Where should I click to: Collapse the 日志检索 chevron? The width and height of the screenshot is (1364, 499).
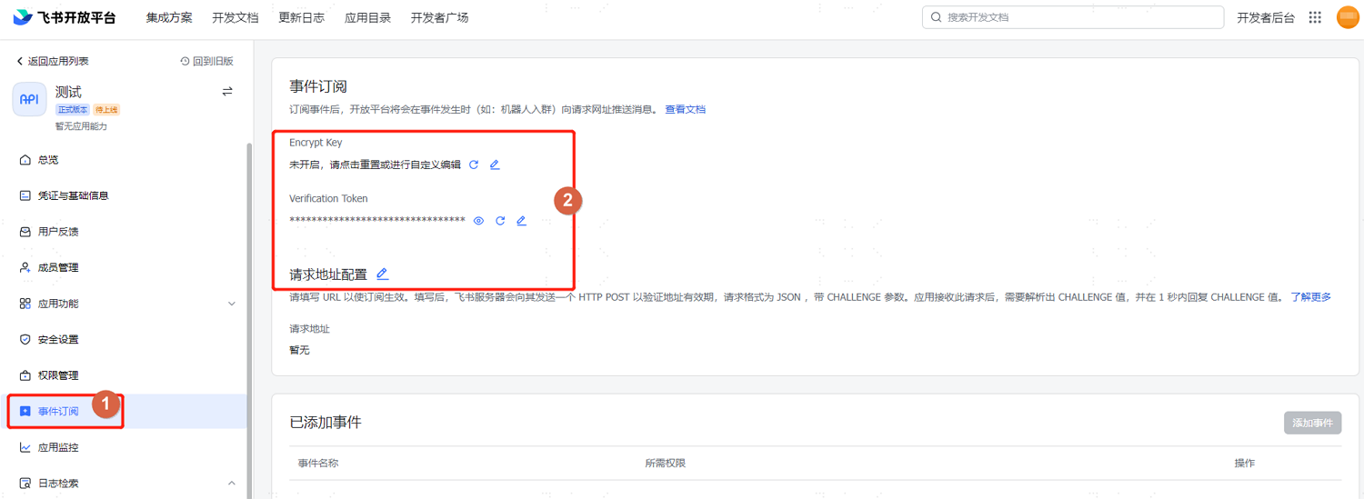tap(231, 484)
